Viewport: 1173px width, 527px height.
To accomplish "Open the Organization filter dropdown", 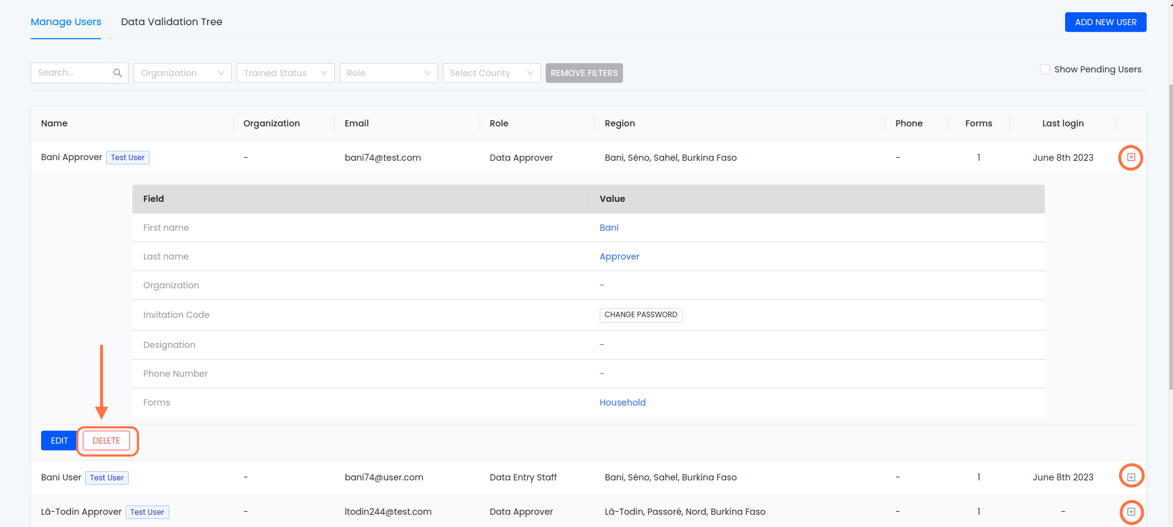I will pos(183,73).
